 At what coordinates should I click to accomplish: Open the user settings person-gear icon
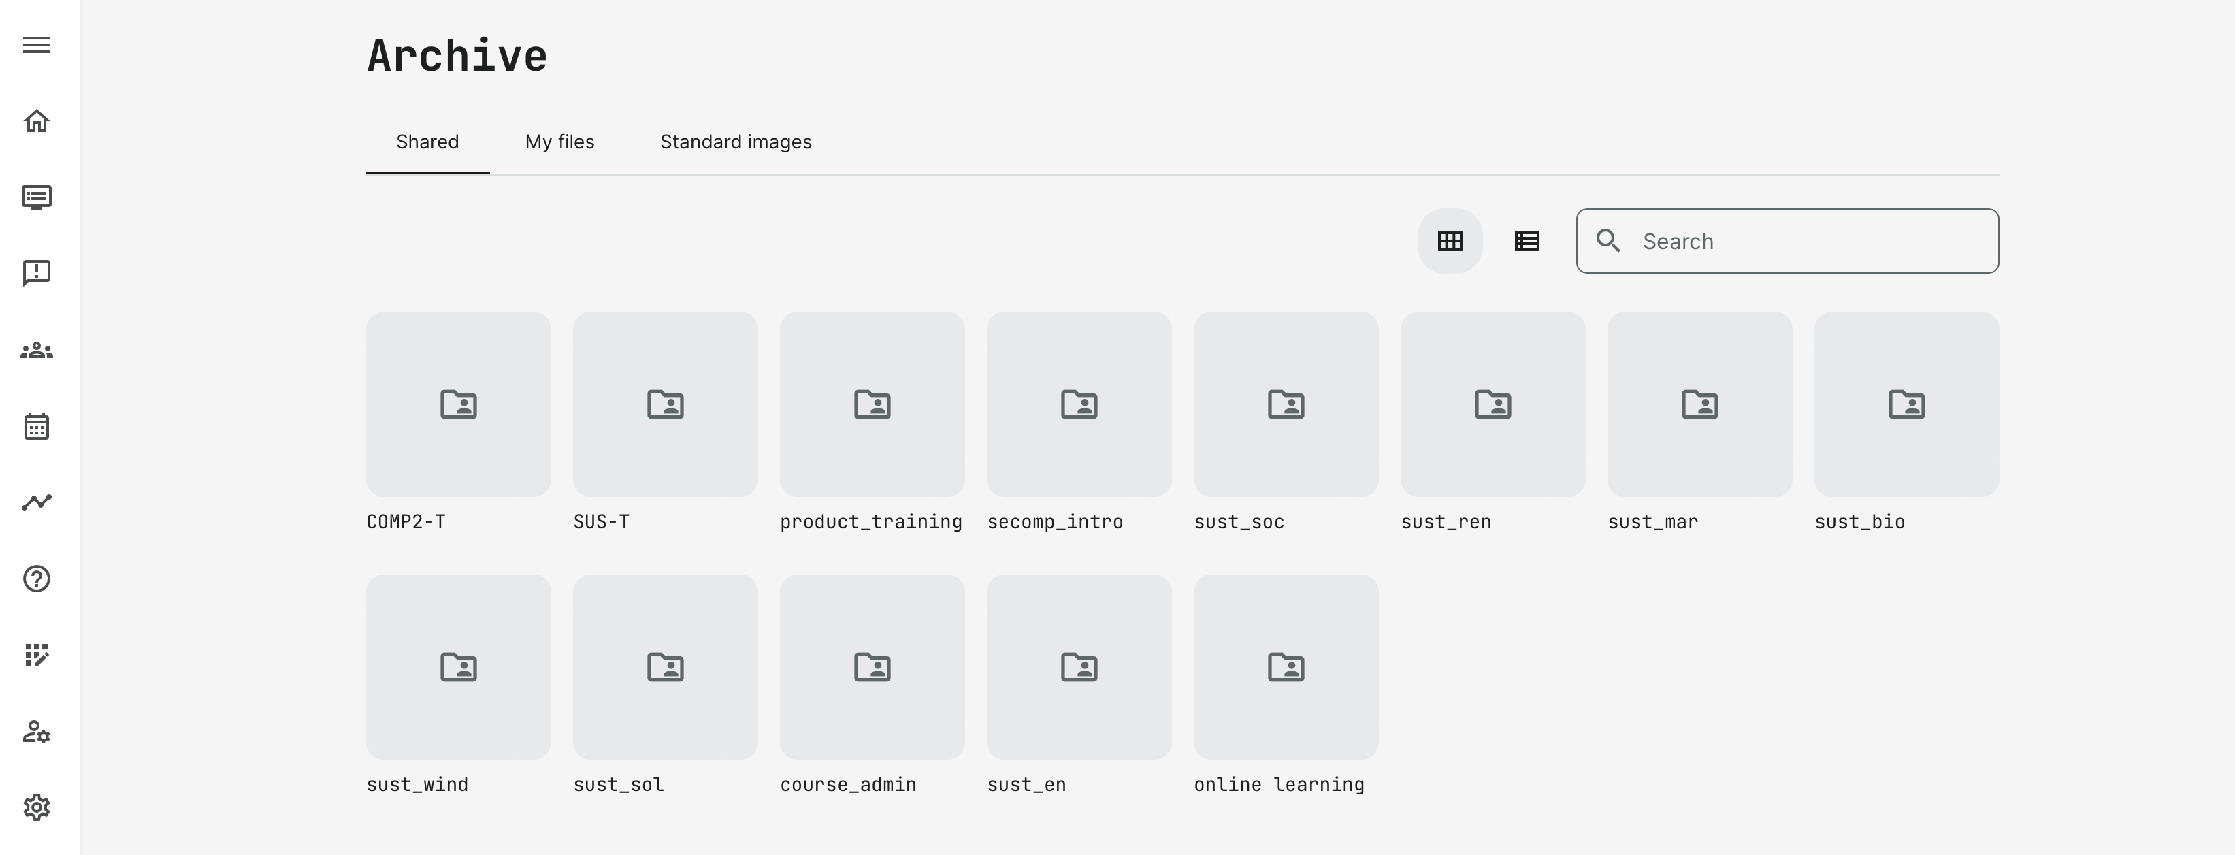(37, 732)
